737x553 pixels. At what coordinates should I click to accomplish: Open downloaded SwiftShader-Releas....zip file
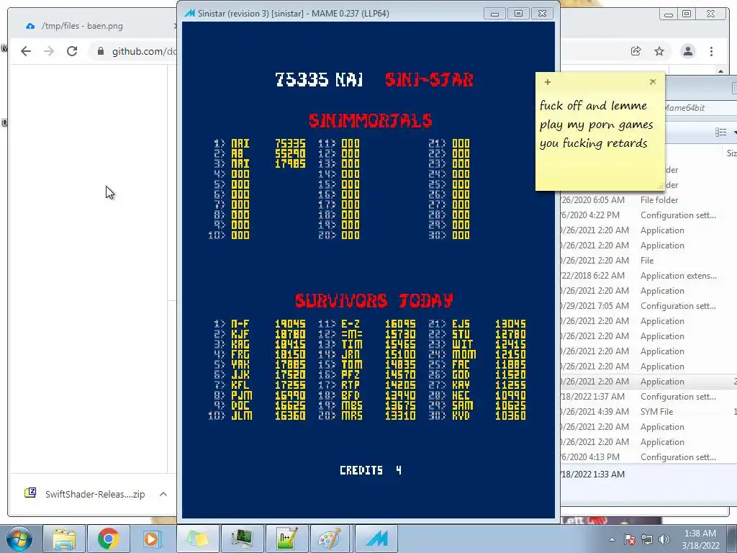tap(85, 494)
